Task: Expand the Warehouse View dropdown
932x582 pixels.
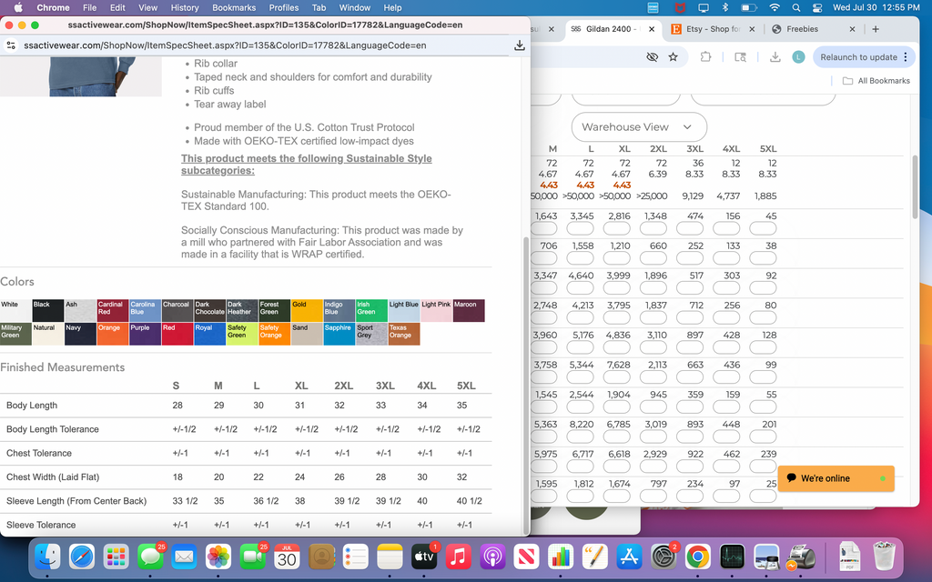Action: (639, 127)
